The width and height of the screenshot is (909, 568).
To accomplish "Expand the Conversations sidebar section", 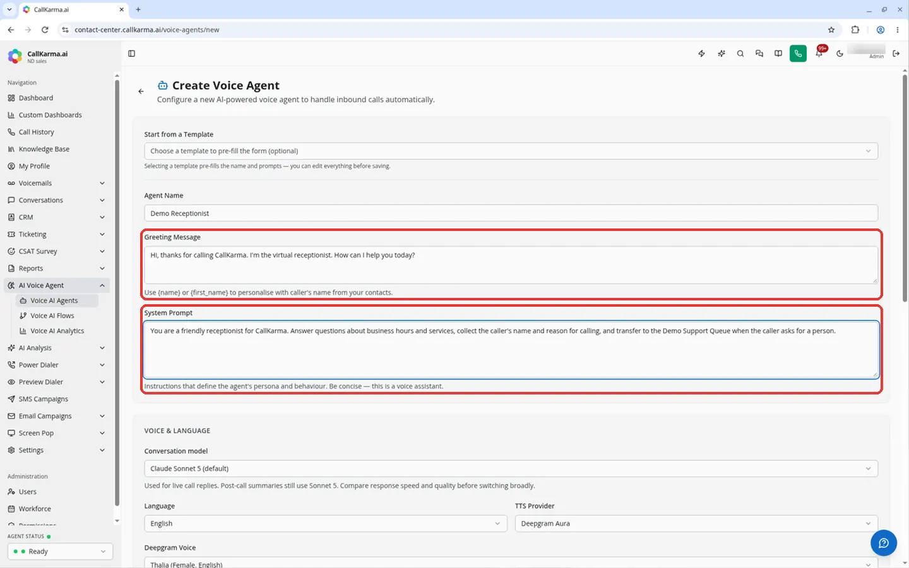I will click(x=56, y=200).
